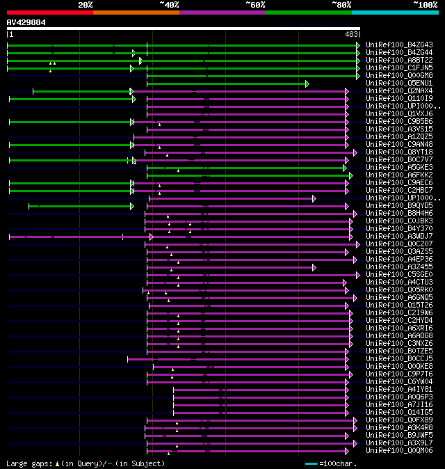Click the green ~80% identity legend segment
The height and width of the screenshot is (469, 445).
[309, 13]
